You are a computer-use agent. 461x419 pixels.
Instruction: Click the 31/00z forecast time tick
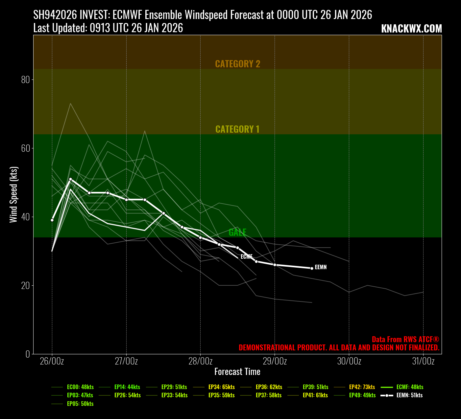(423, 361)
